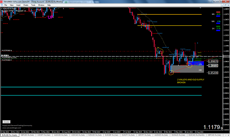Image resolution: width=230 pixels, height=137 pixels.
Task: Click the 23 Aug 2015 date on time axis
Action: 199,132
